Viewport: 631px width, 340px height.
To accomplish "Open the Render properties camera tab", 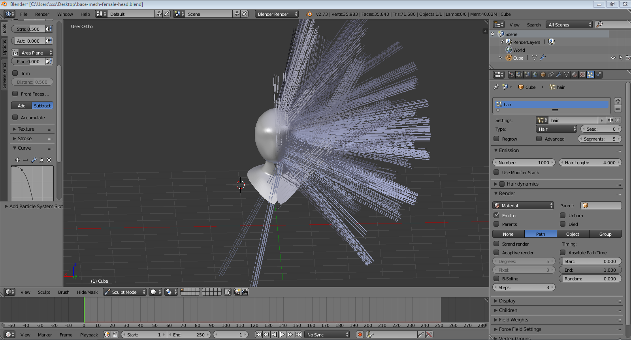I will tap(512, 75).
